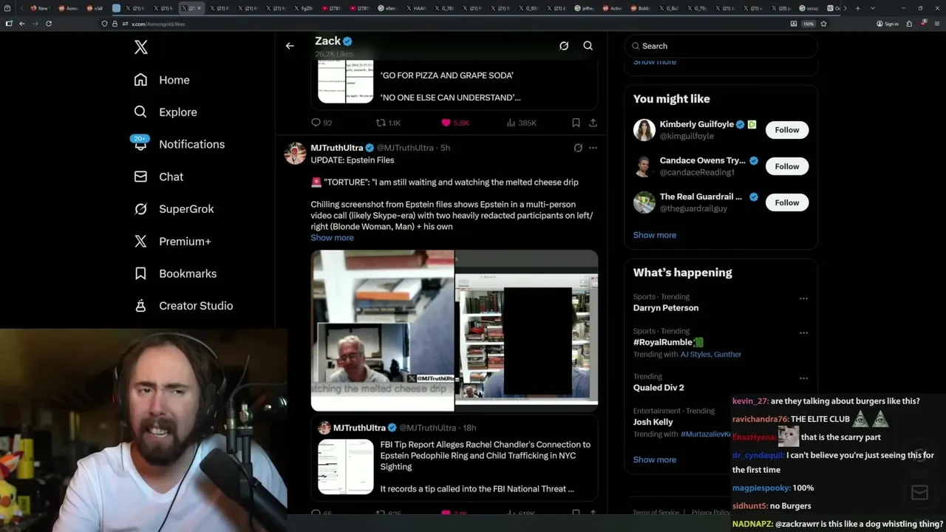Open Bookmarks in the sidebar
Viewport: 946px width, 532px height.
pyautogui.click(x=175, y=273)
